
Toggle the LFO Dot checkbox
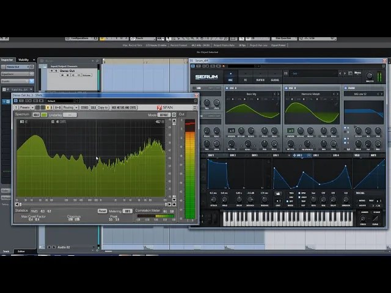299,205
